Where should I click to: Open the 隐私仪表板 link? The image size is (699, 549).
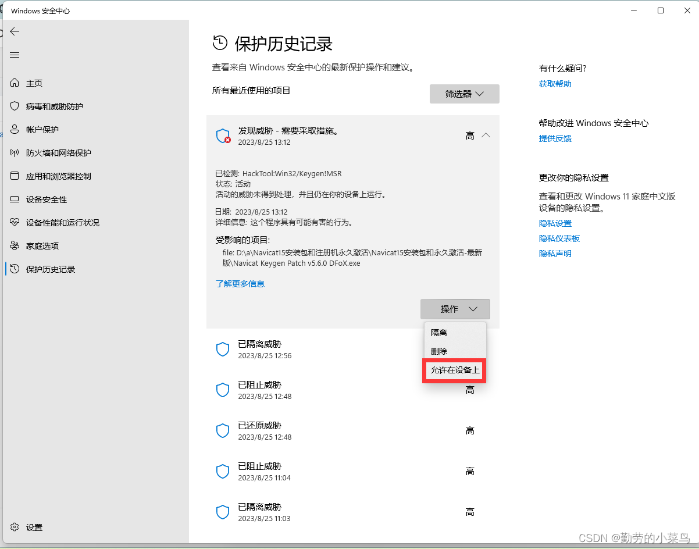coord(559,238)
